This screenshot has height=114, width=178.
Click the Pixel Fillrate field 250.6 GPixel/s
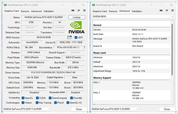[31, 57]
